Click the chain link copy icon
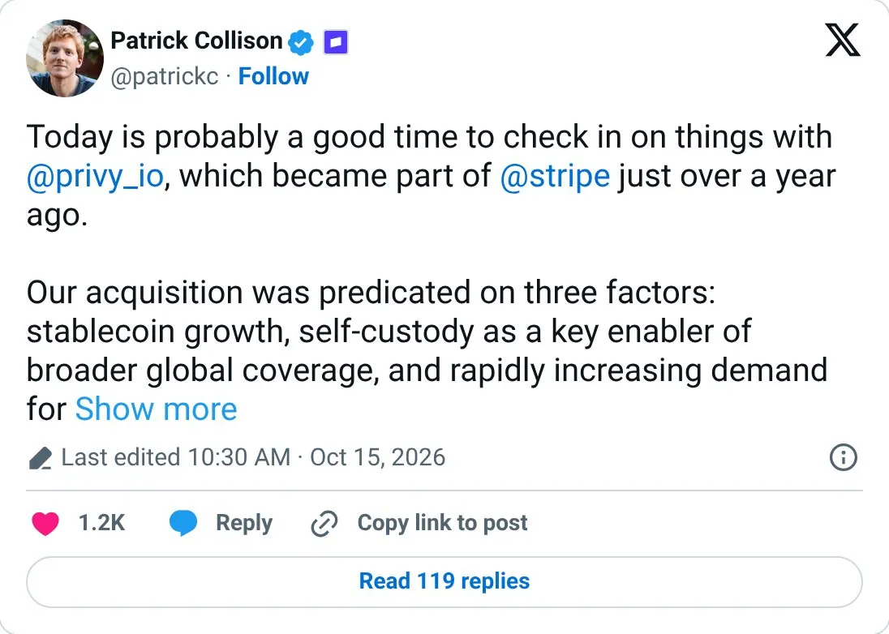Image resolution: width=889 pixels, height=634 pixels. pos(324,523)
